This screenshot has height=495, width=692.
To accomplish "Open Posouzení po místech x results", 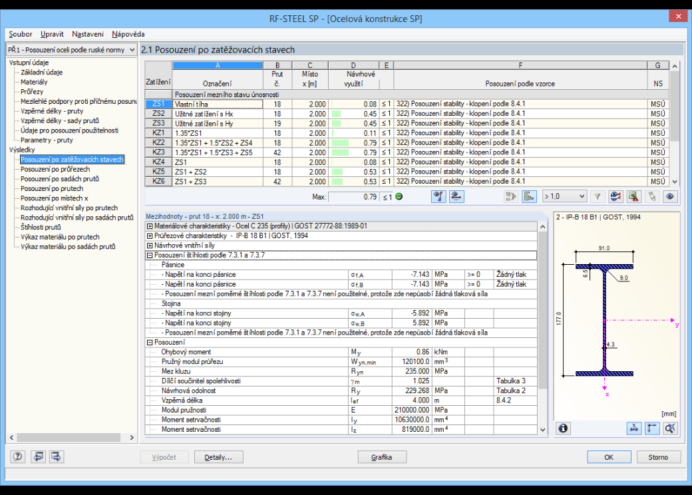I will (55, 198).
